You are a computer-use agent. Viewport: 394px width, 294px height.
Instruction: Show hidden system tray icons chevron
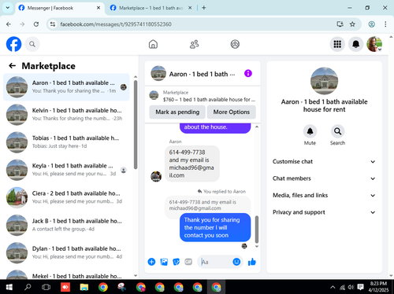333,287
